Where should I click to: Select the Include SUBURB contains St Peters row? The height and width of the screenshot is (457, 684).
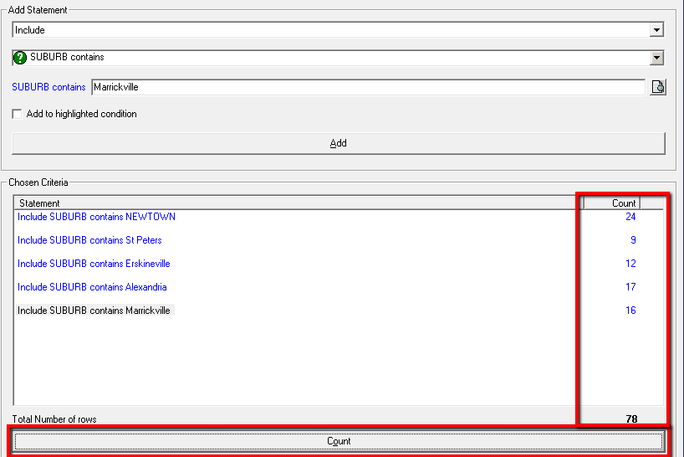pos(89,240)
